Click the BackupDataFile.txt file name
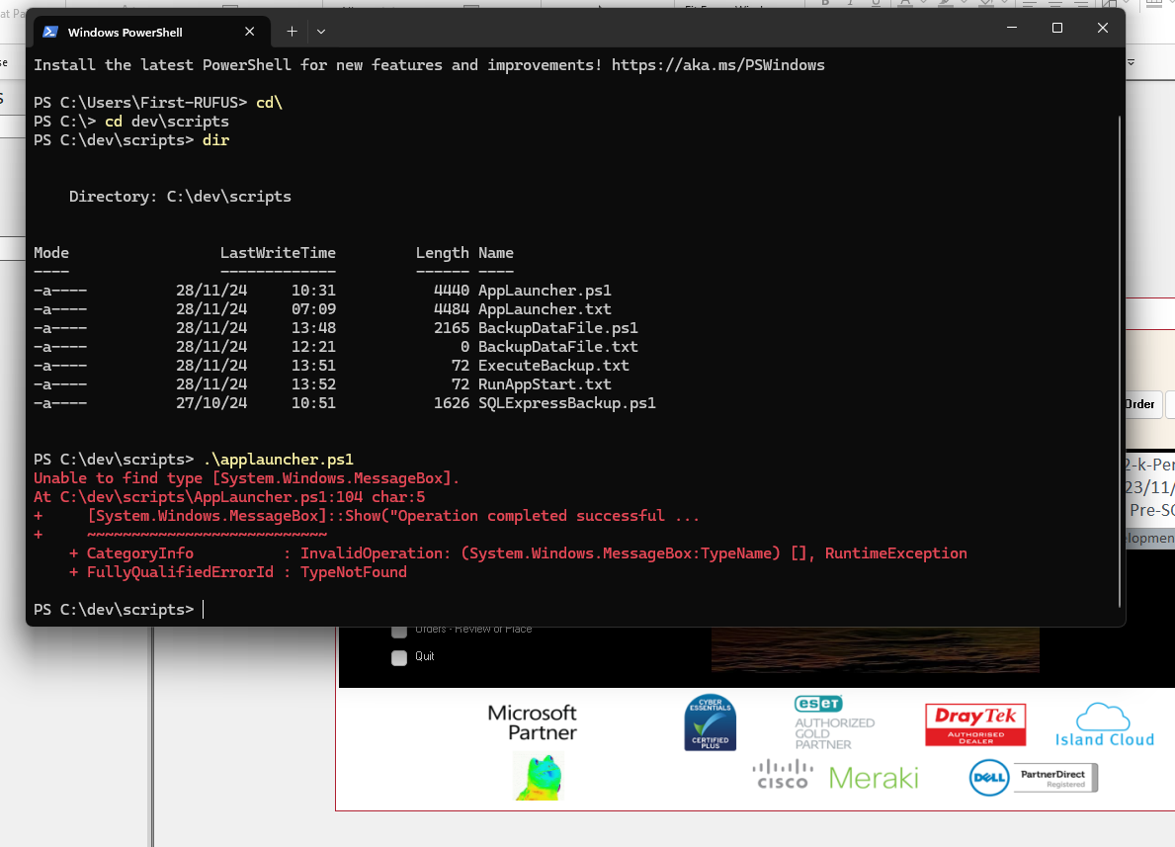 [x=558, y=347]
